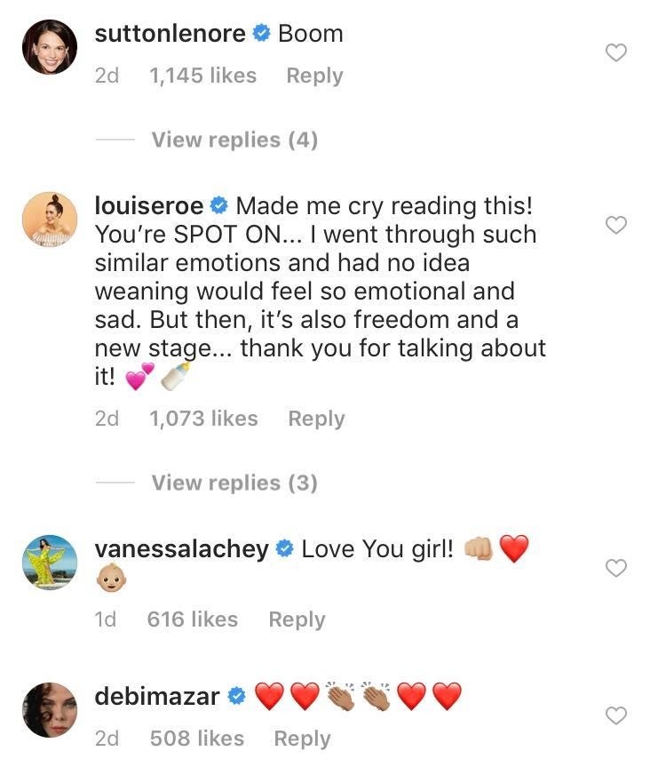
Task: Open the debimazar username link
Action: 157,697
